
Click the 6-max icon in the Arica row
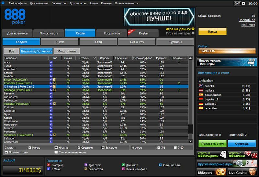coord(51,62)
